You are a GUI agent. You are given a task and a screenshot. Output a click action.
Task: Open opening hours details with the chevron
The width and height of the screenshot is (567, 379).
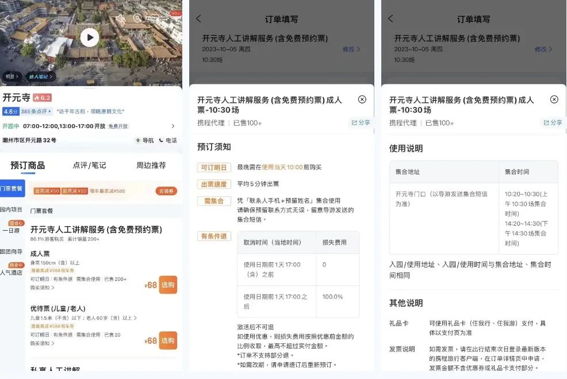pyautogui.click(x=173, y=126)
